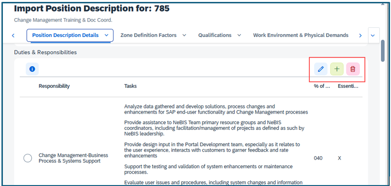The width and height of the screenshot is (391, 186).
Task: Switch to Position Description Details tab
Action: pos(65,35)
